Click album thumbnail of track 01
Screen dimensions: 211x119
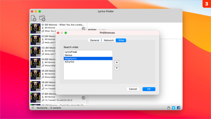tap(35, 28)
